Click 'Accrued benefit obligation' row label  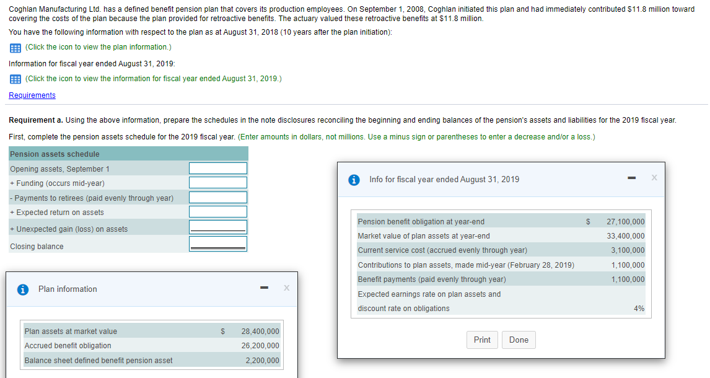(68, 345)
